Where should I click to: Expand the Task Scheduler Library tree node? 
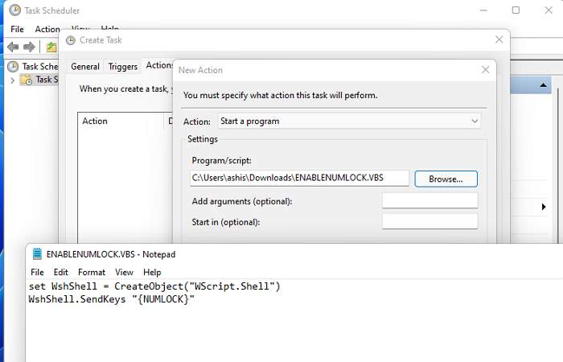12,80
